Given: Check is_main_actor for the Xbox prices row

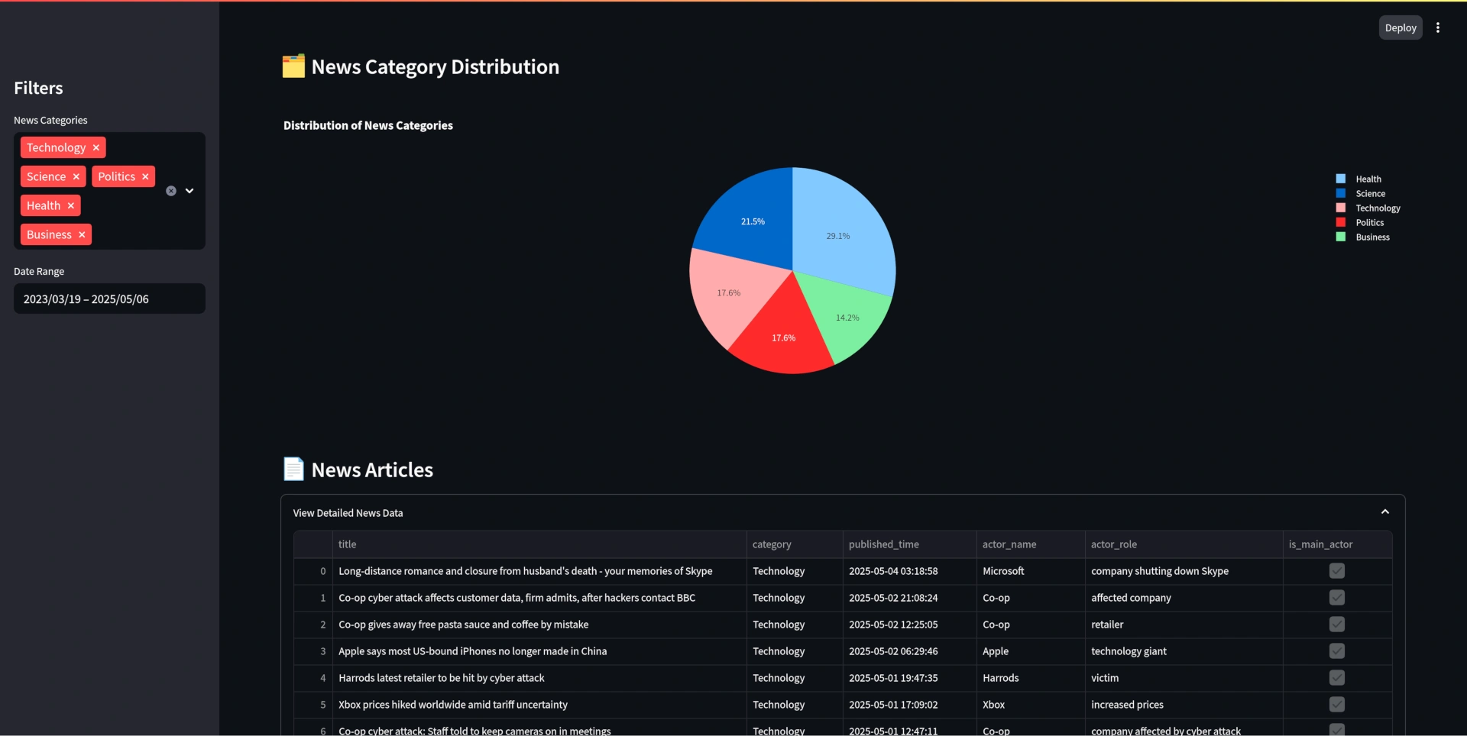Looking at the screenshot, I should point(1336,705).
